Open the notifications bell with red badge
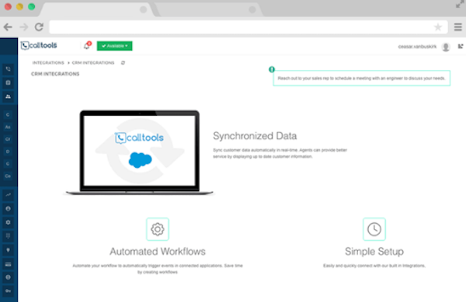 87,46
